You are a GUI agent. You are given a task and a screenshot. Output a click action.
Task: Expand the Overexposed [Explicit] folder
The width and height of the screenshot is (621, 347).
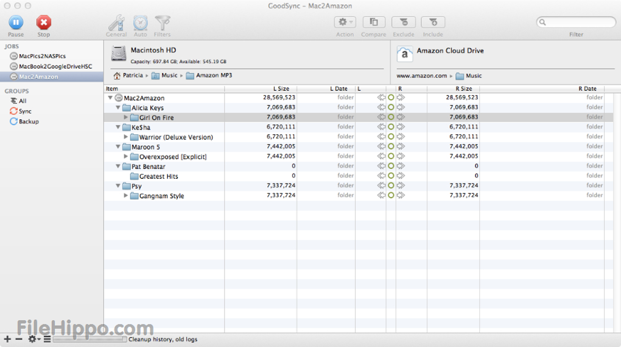125,156
